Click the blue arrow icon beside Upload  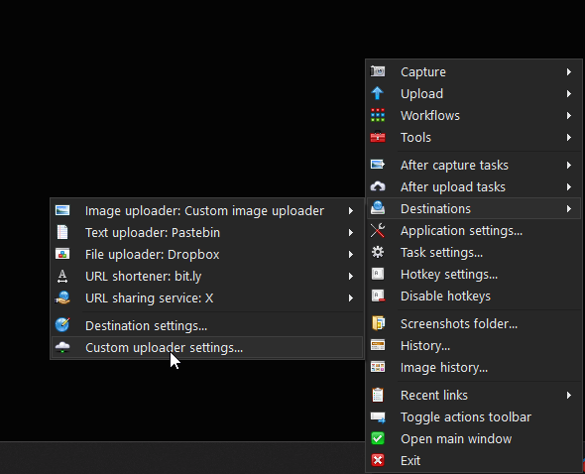pos(378,93)
